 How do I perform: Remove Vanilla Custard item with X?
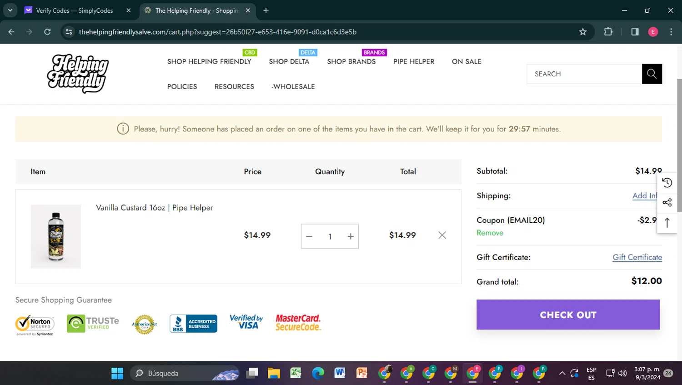click(442, 235)
